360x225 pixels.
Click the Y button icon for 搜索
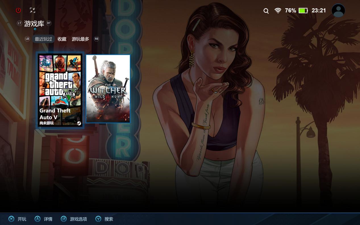pos(98,219)
